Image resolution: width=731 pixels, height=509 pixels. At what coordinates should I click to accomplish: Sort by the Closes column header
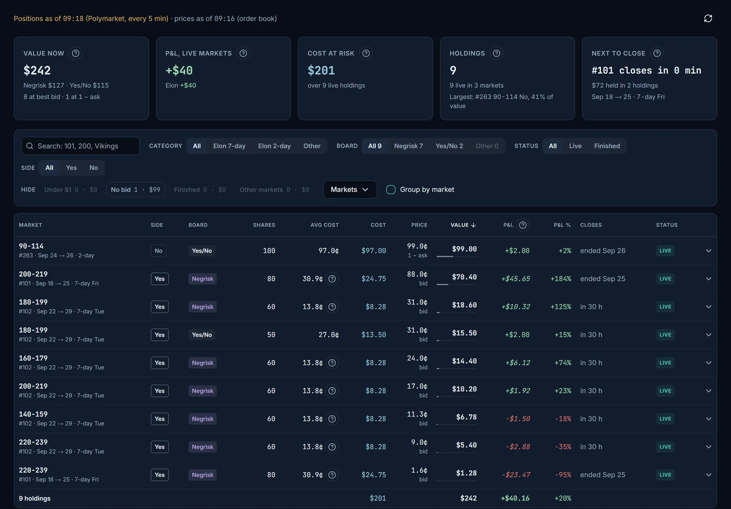click(x=591, y=225)
